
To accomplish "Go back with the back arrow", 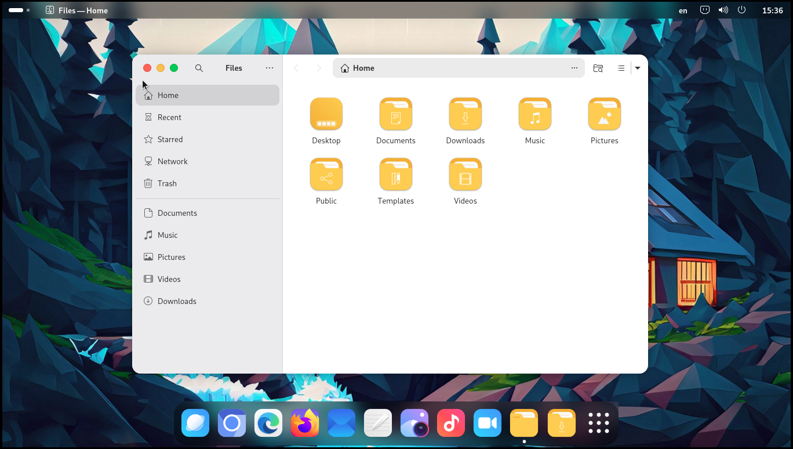I will (x=296, y=68).
